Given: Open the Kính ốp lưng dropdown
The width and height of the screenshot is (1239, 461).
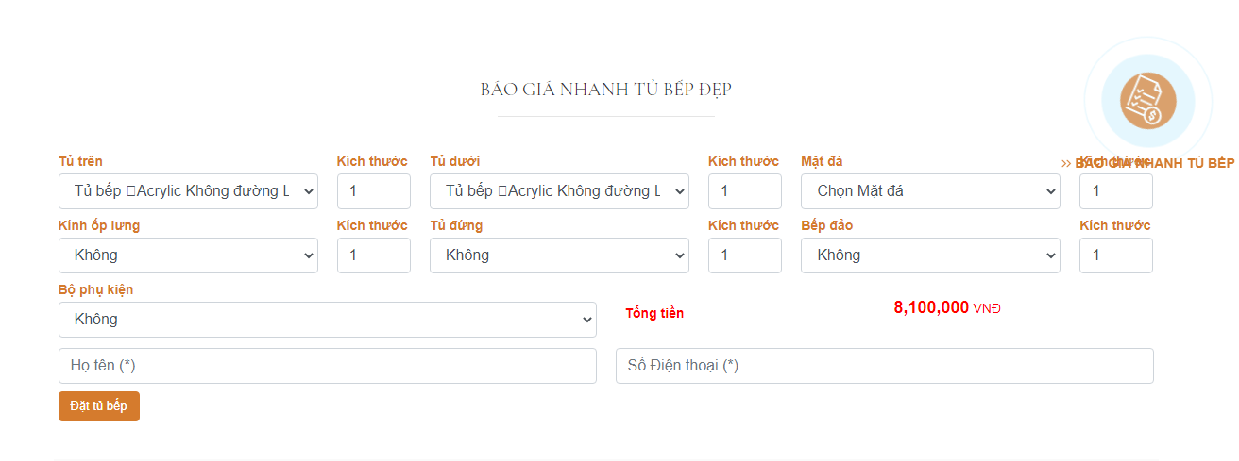Looking at the screenshot, I should click(x=188, y=255).
